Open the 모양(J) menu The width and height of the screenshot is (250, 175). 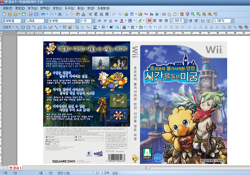point(57,8)
